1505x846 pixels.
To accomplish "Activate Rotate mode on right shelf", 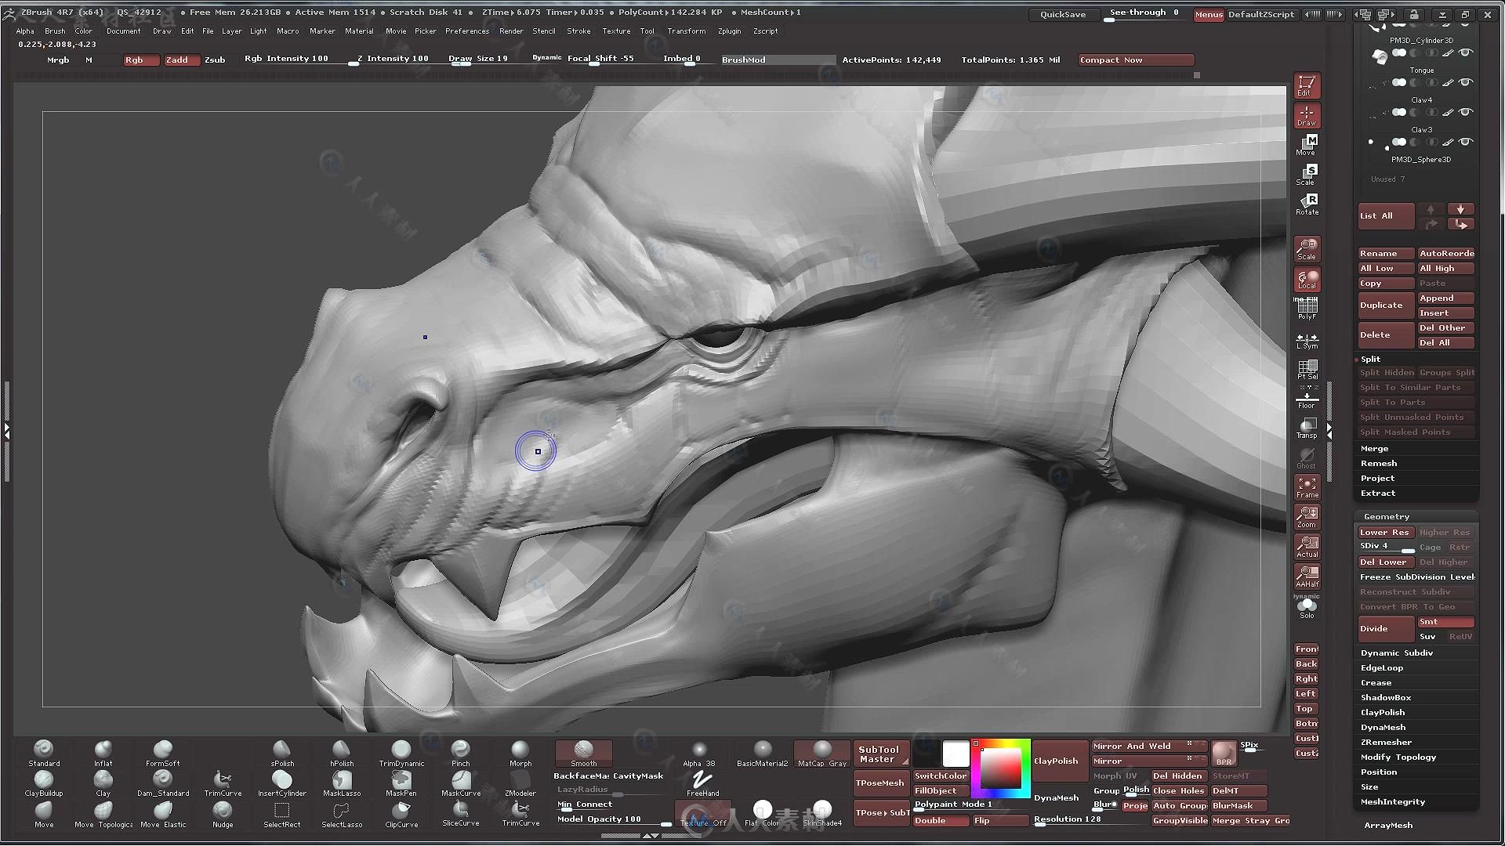I will (1307, 204).
